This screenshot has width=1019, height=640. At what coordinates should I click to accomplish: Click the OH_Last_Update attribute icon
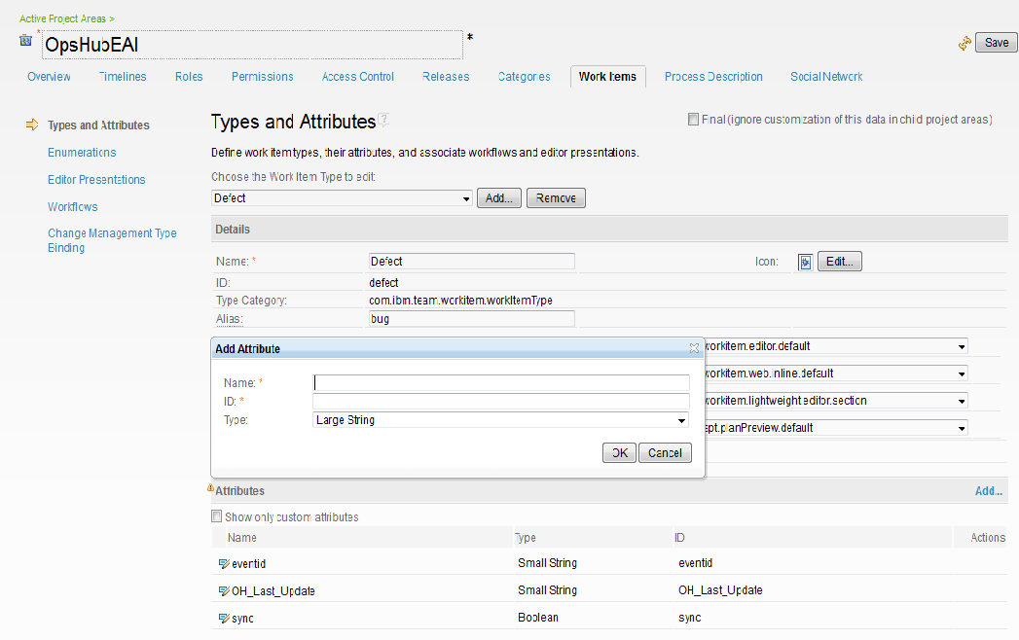point(224,590)
